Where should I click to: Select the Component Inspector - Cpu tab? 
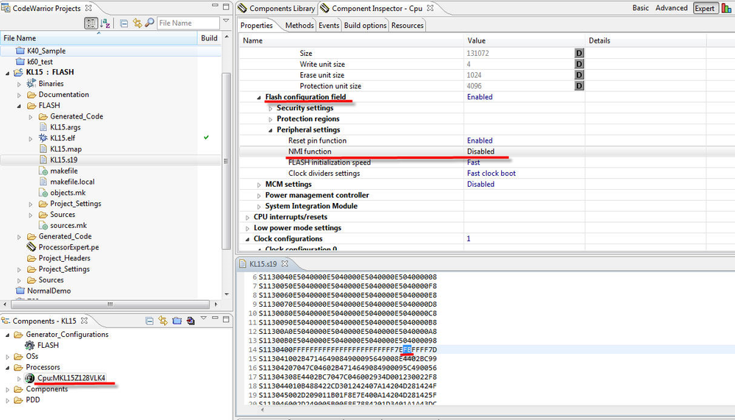377,8
